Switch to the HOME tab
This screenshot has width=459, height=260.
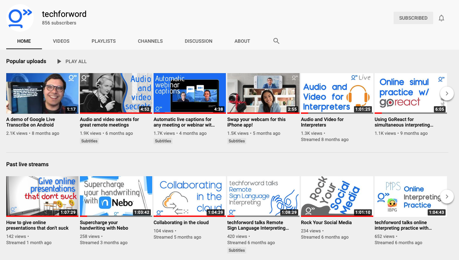(24, 41)
